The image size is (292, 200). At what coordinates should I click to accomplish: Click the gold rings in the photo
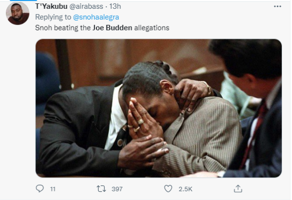138,125
